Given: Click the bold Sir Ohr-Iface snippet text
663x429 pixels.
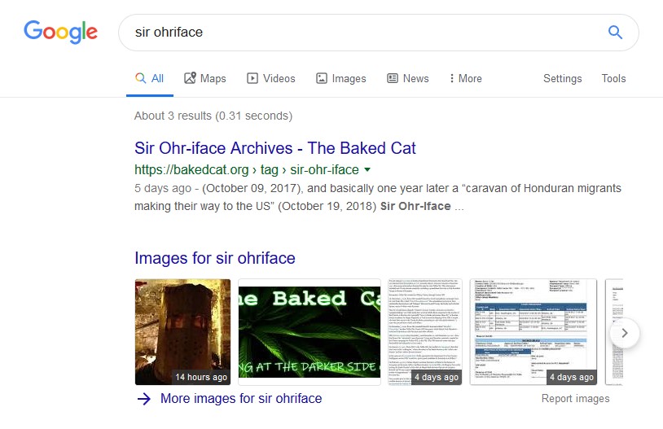Looking at the screenshot, I should 415,206.
